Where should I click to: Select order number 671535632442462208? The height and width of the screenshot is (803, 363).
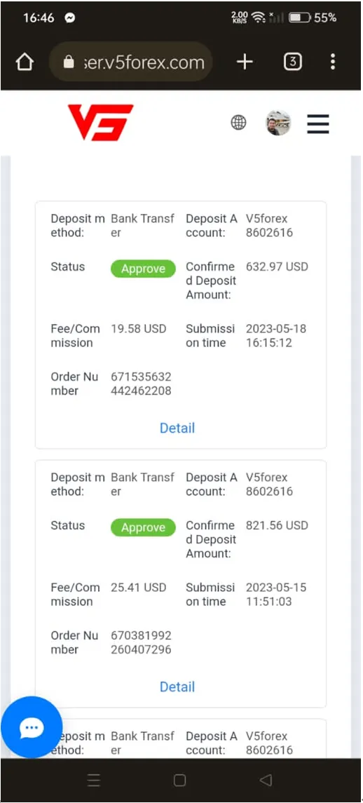(141, 384)
